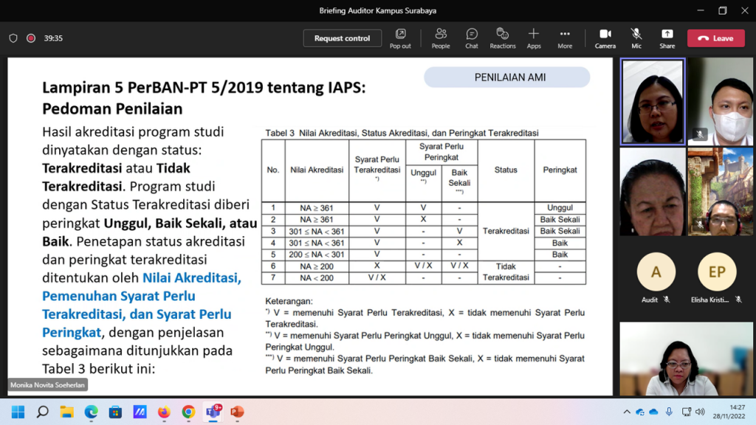Open the meeting Chat panel
Image resolution: width=756 pixels, height=425 pixels.
pyautogui.click(x=472, y=38)
